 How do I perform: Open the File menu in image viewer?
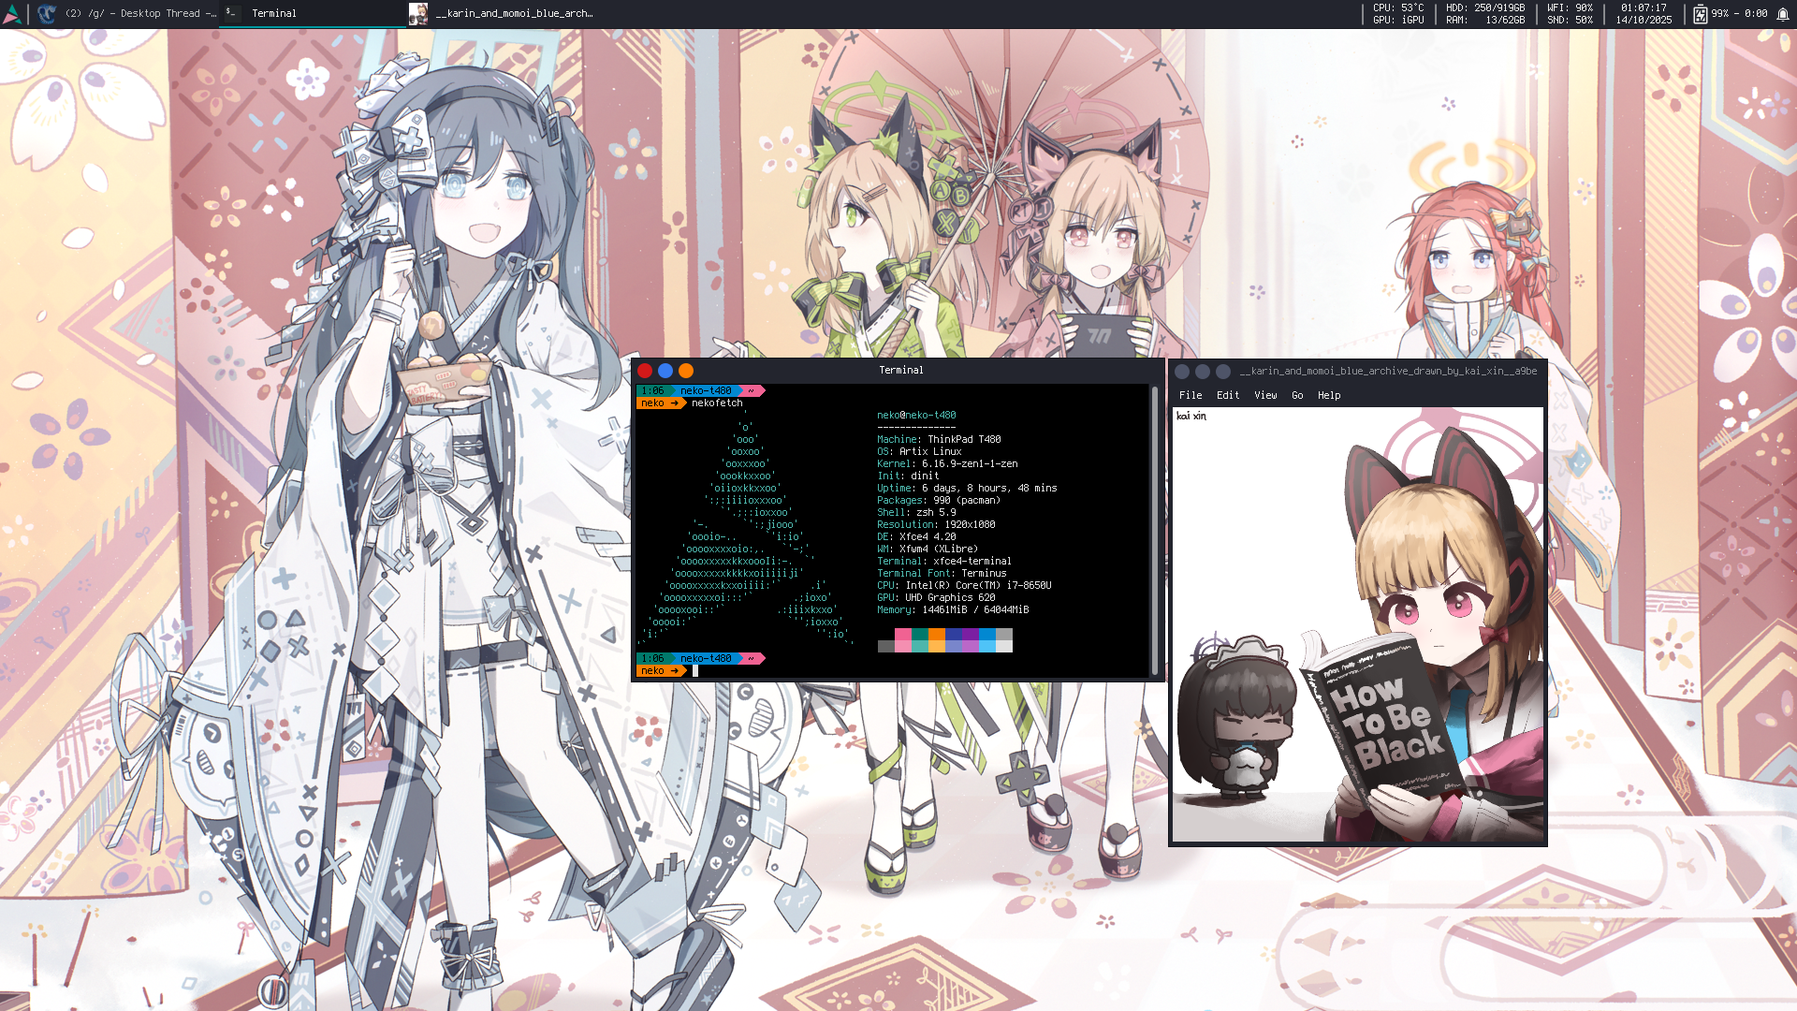(x=1191, y=395)
